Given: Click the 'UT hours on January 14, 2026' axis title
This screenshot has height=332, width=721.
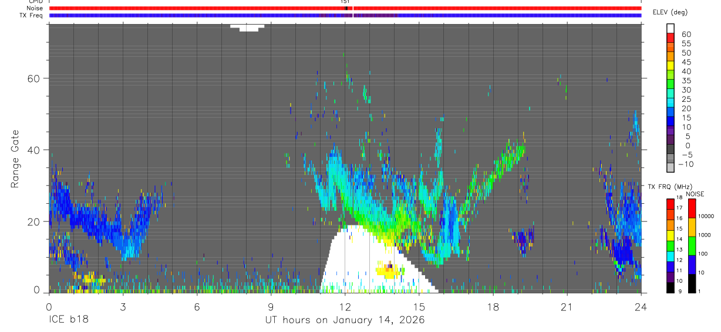Looking at the screenshot, I should coord(345,320).
